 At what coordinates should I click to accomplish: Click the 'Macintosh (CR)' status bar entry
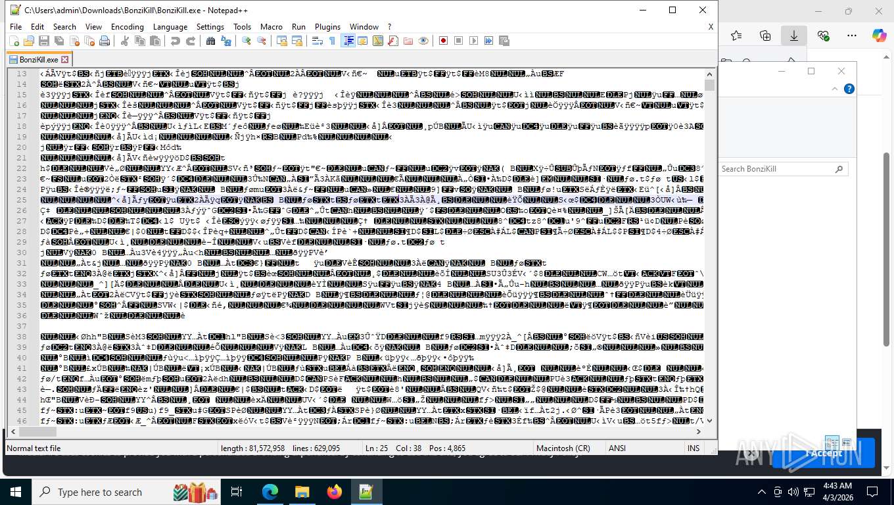click(564, 448)
